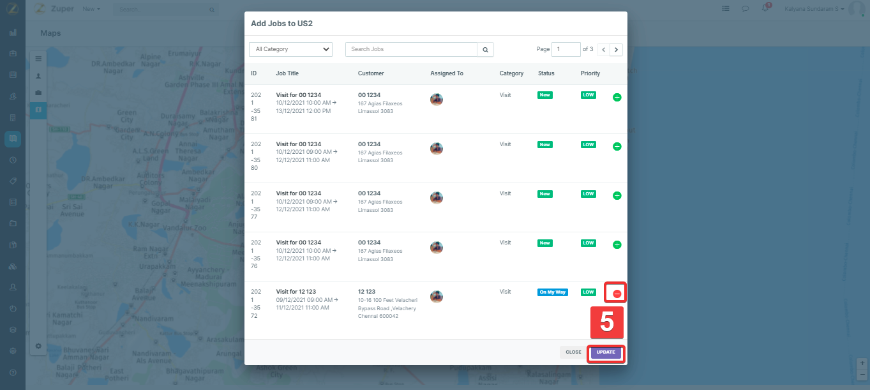The image size is (870, 390).
Task: Open the briefcase jobs sidebar icon
Action: click(13, 54)
